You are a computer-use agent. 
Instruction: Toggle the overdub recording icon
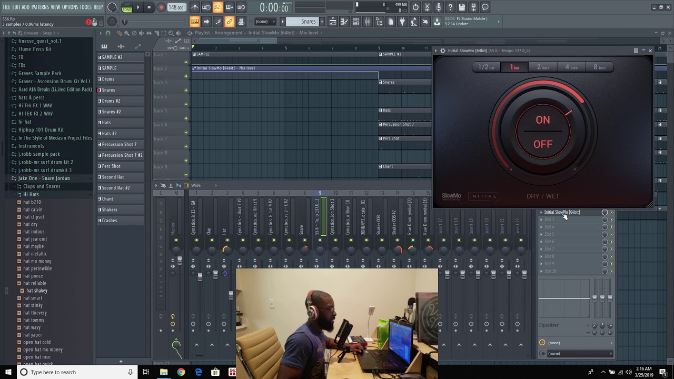pyautogui.click(x=230, y=7)
